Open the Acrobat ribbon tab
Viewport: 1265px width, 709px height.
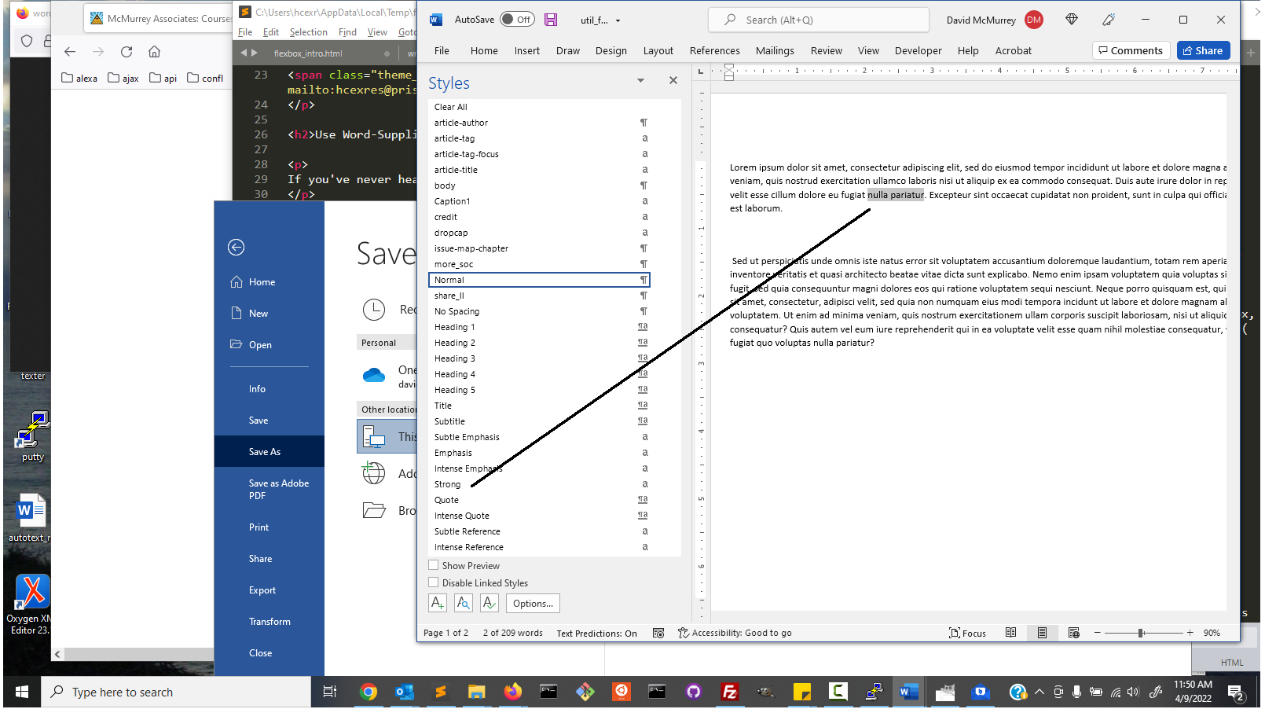1013,50
